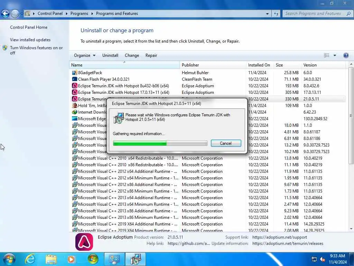Click the installer icon in the progress dialog

pyautogui.click(x=119, y=118)
